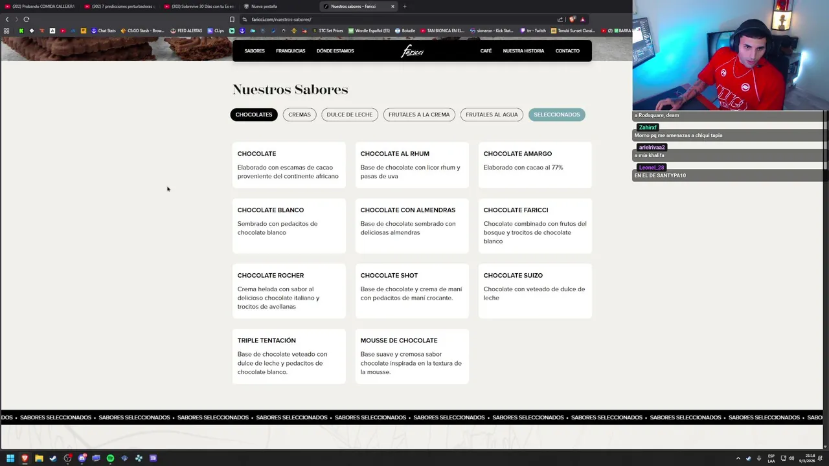Click the Nuestros Sabores heading
The height and width of the screenshot is (466, 829).
(290, 89)
